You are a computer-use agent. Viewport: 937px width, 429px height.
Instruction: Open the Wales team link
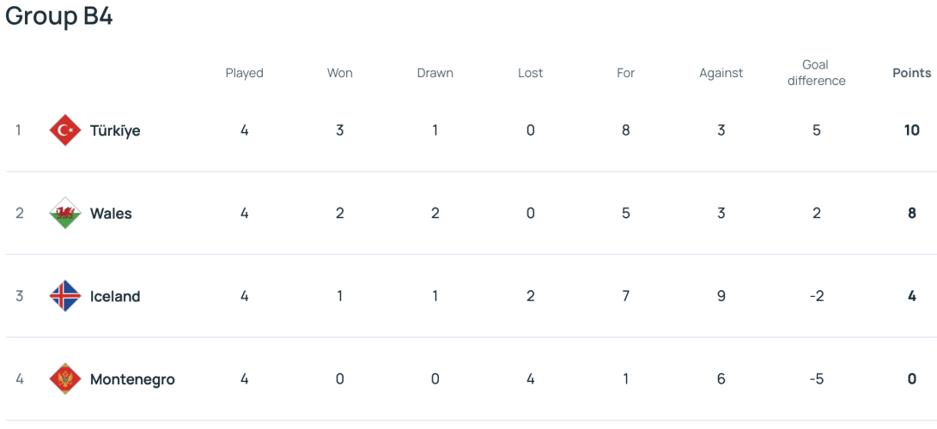111,214
